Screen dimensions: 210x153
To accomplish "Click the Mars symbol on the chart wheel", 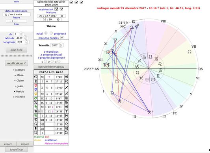I will point(137,26).
